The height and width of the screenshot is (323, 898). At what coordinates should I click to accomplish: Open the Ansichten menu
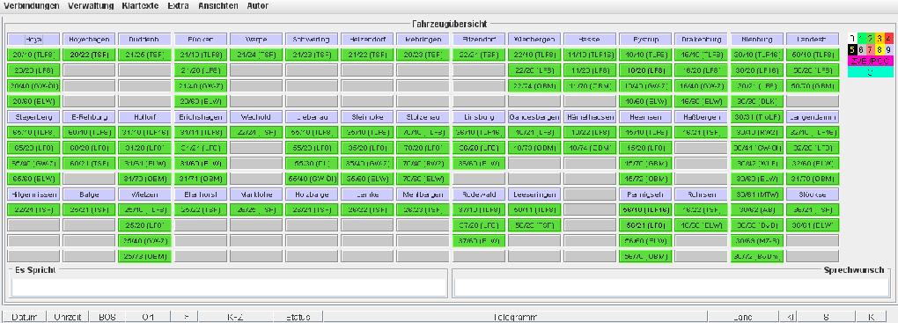pos(217,6)
